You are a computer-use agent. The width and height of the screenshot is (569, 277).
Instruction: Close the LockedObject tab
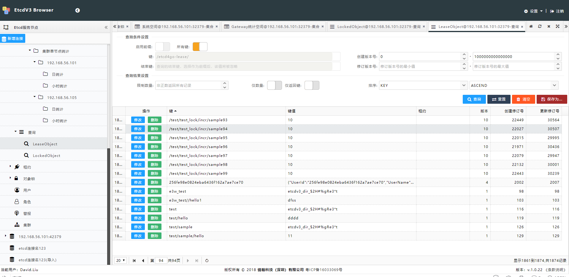coord(424,26)
